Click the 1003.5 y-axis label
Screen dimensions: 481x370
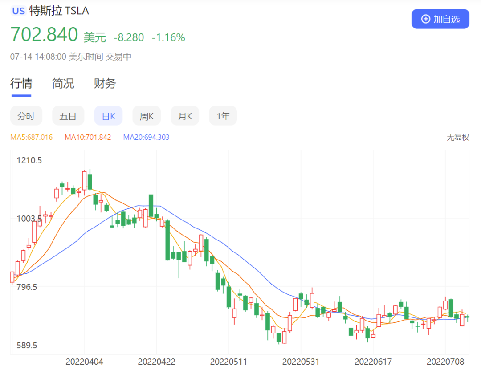29,219
